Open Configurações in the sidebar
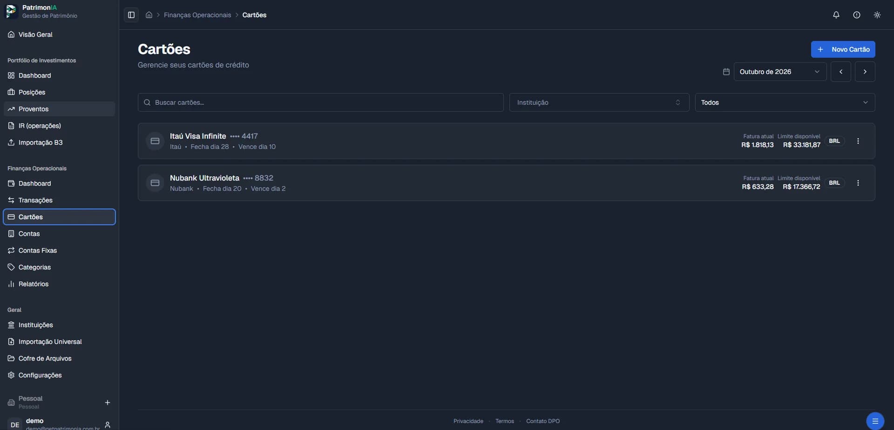Viewport: 894px width, 430px height. pyautogui.click(x=59, y=375)
